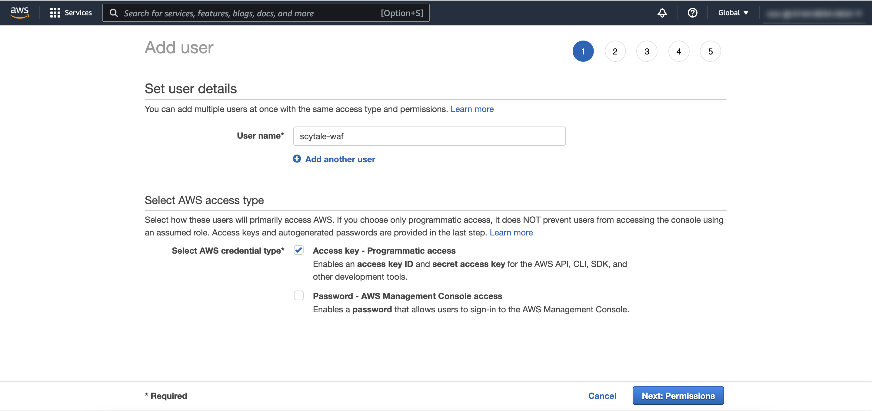Image resolution: width=872 pixels, height=411 pixels.
Task: Click the search magnifier icon
Action: point(114,13)
